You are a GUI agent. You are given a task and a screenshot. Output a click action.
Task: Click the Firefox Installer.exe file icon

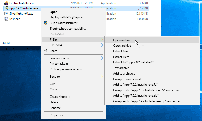6,3
